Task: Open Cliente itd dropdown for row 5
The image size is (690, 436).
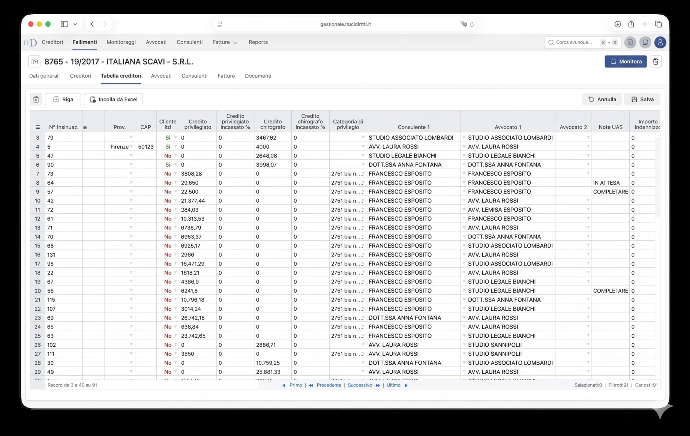Action: 175,155
